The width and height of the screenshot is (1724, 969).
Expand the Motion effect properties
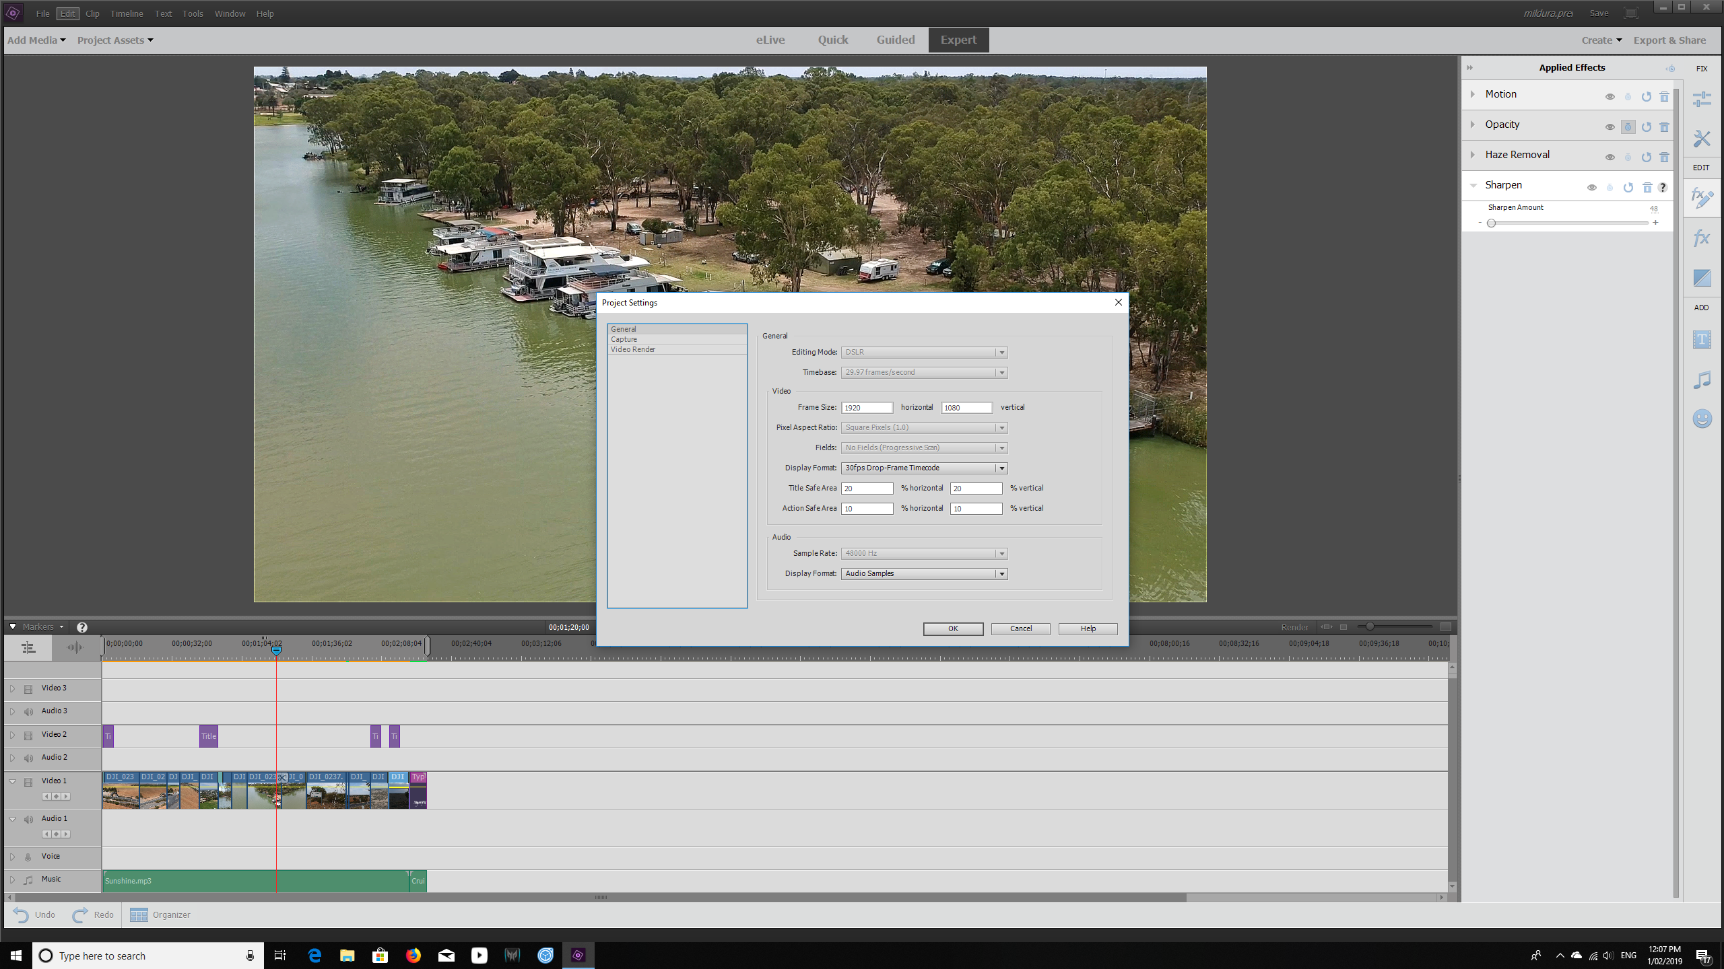pyautogui.click(x=1472, y=94)
